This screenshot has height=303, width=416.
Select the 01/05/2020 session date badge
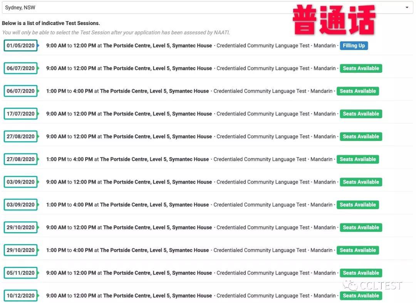tap(21, 45)
